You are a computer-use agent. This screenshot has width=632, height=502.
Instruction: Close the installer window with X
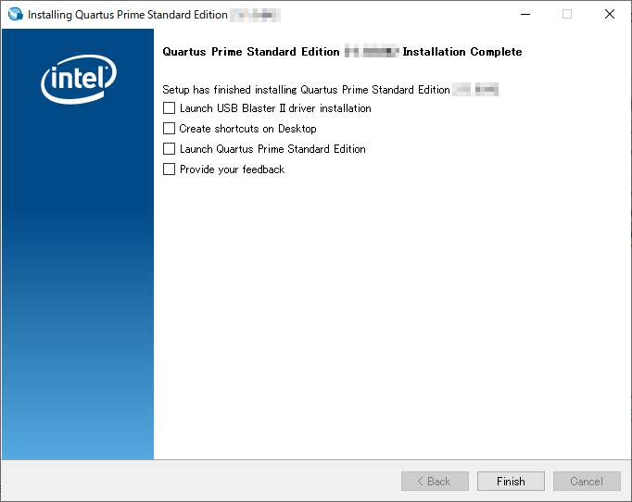(609, 15)
